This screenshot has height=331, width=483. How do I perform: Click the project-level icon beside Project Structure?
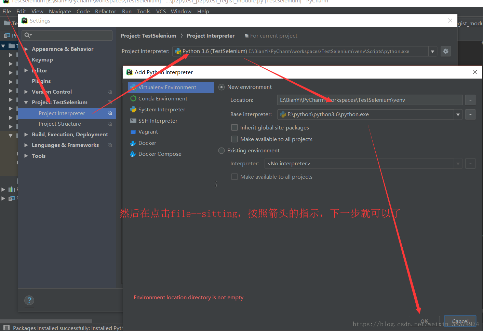tap(110, 124)
